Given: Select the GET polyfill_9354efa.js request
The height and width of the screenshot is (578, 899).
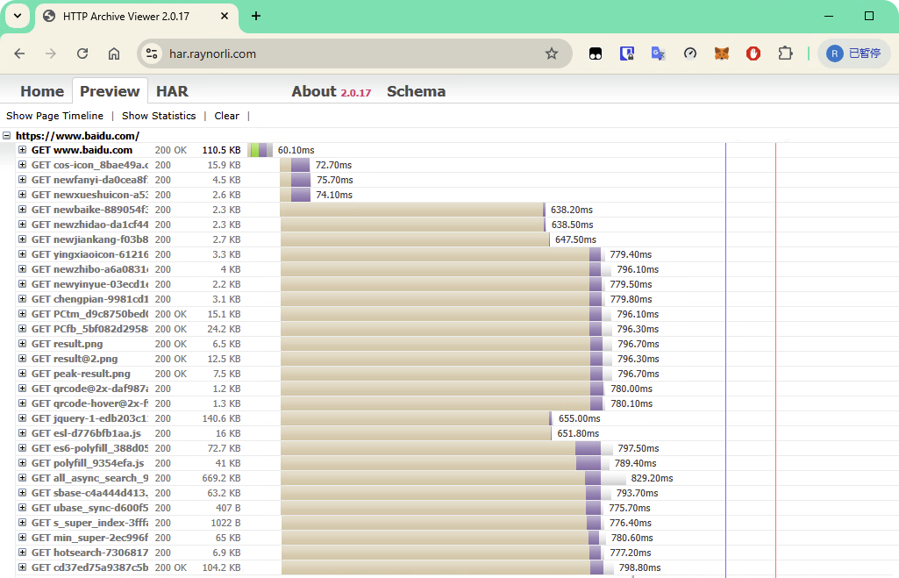Looking at the screenshot, I should coord(88,463).
